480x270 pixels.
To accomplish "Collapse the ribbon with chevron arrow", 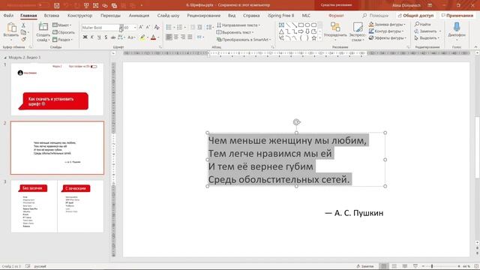I will 475,46.
